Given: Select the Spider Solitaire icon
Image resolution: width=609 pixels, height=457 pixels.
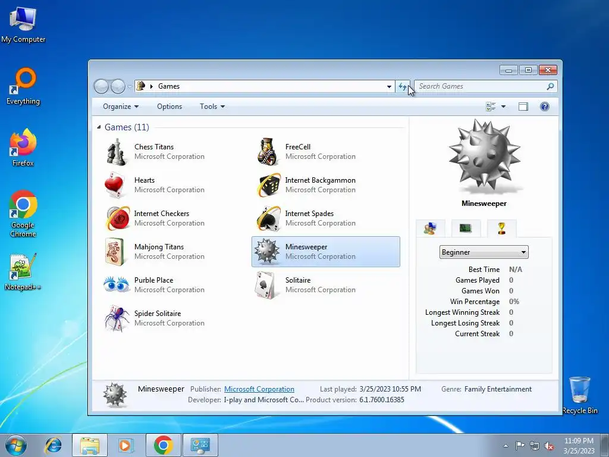Looking at the screenshot, I should (117, 318).
